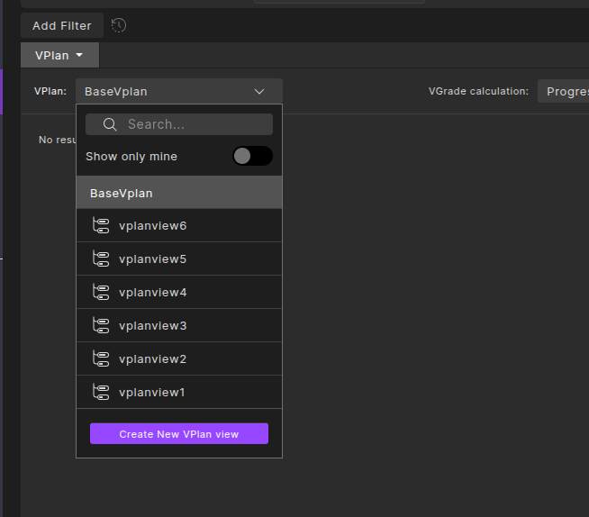Screen dimensions: 589x517
Task: Click the Add Filter button
Action: pos(62,25)
